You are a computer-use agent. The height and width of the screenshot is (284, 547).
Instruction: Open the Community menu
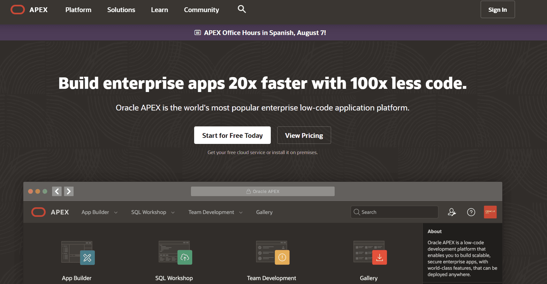click(x=201, y=10)
